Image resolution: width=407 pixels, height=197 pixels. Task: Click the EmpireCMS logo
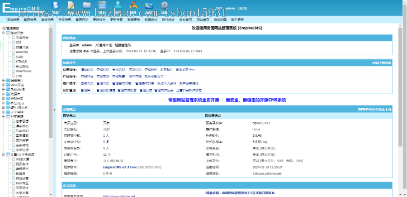(x=21, y=8)
